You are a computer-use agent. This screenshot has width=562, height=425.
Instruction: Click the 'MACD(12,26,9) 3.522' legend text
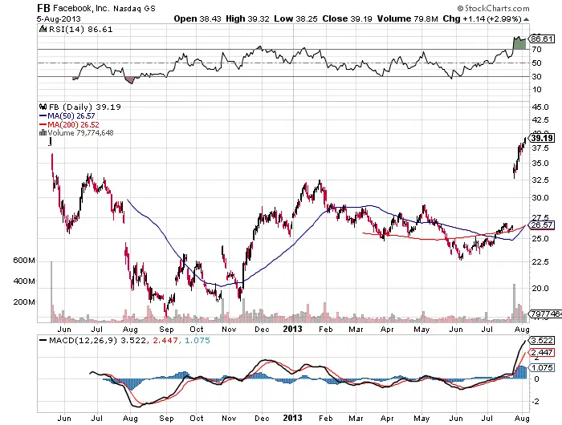[x=97, y=341]
